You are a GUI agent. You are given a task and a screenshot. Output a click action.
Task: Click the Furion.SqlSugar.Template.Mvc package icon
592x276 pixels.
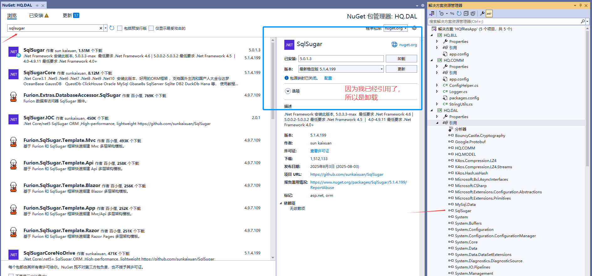[x=13, y=142]
